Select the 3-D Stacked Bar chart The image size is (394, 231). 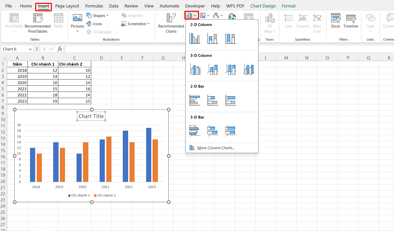[213, 131]
